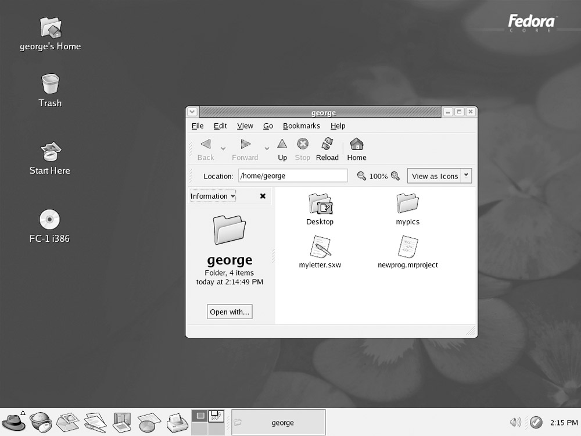Click the Location path input field
This screenshot has width=581, height=436.
pos(292,176)
